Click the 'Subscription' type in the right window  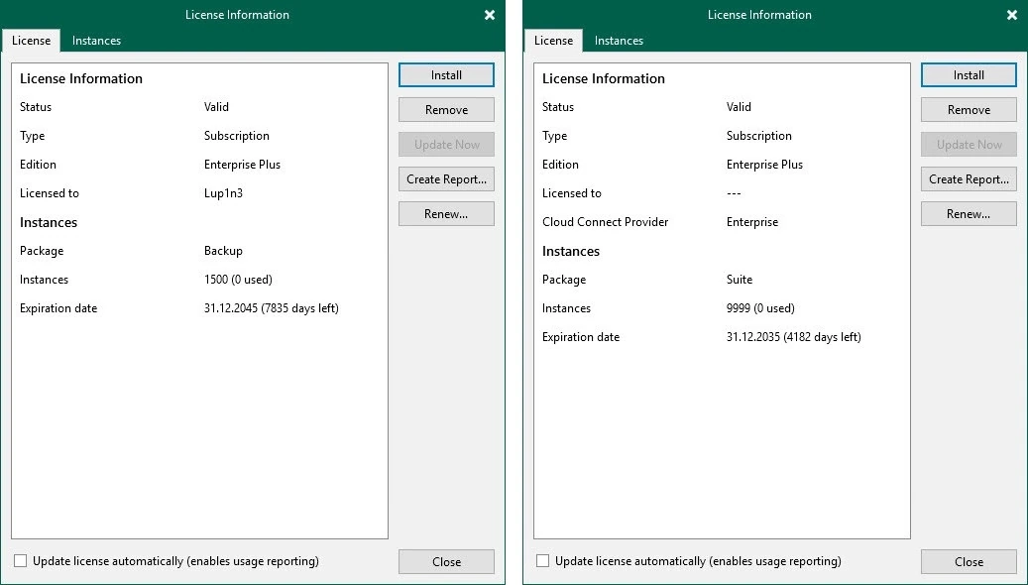coord(759,136)
